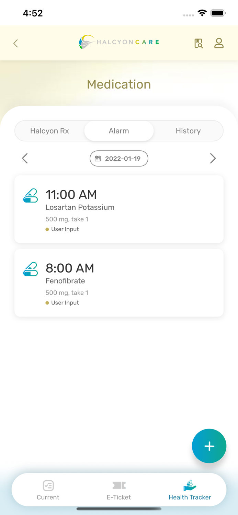238x515 pixels.
Task: Go to the next day with the right chevron
Action: (213, 158)
